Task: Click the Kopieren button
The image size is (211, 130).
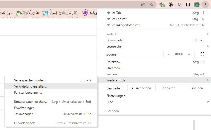Action: tap(169, 88)
